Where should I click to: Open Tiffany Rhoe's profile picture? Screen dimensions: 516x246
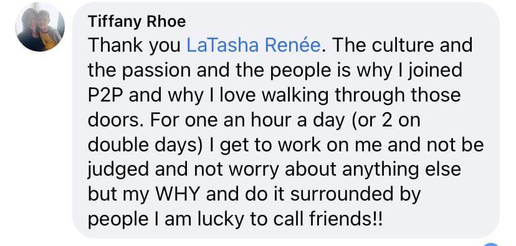(x=40, y=27)
